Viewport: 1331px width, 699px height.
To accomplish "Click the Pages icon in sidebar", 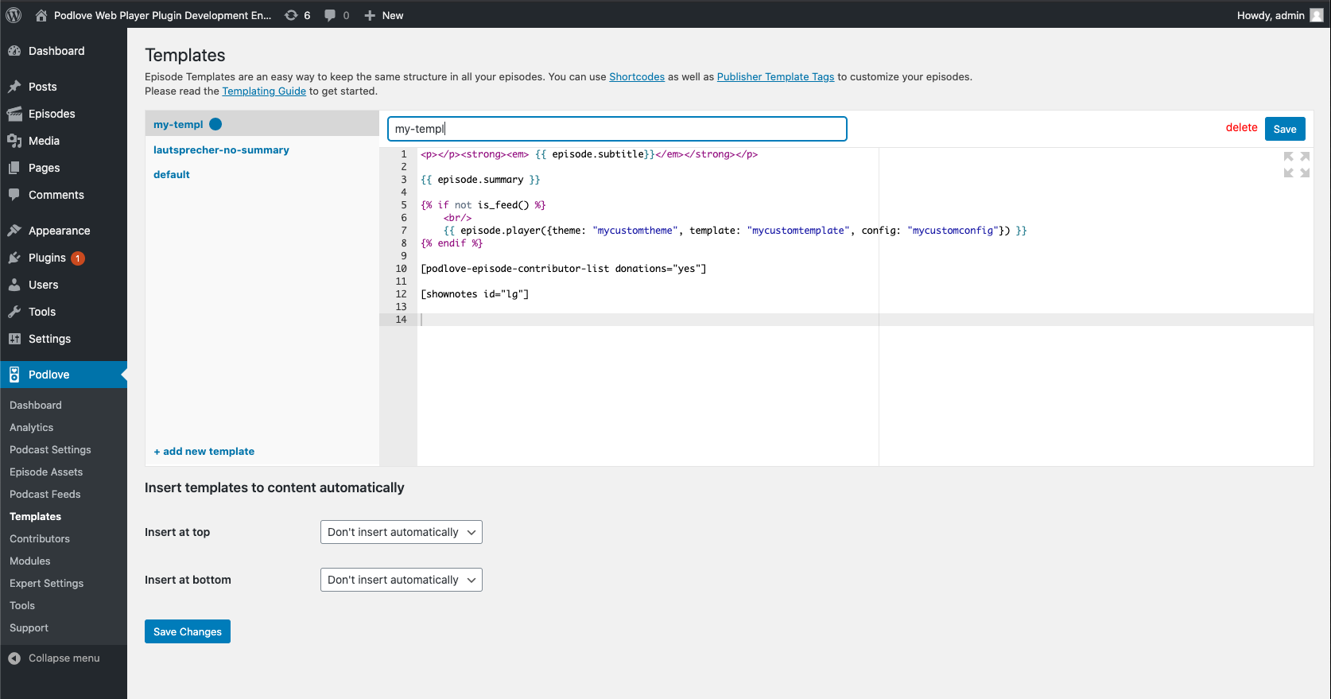I will click(14, 168).
